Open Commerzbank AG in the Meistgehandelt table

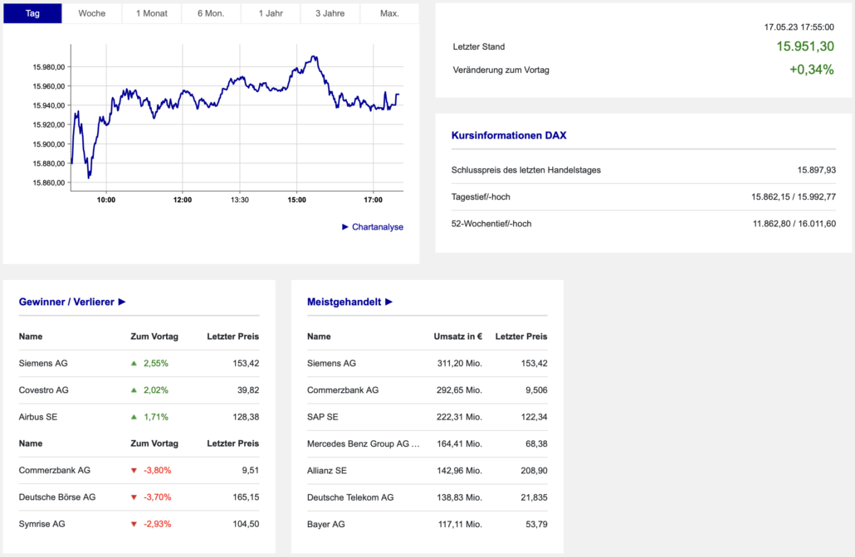coord(343,390)
